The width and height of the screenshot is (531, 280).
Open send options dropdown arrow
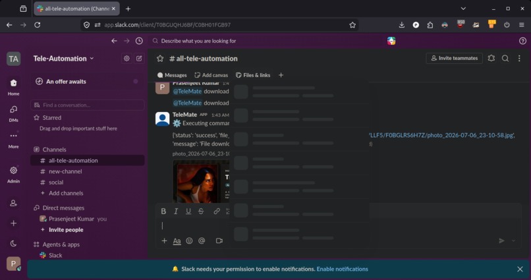[513, 240]
